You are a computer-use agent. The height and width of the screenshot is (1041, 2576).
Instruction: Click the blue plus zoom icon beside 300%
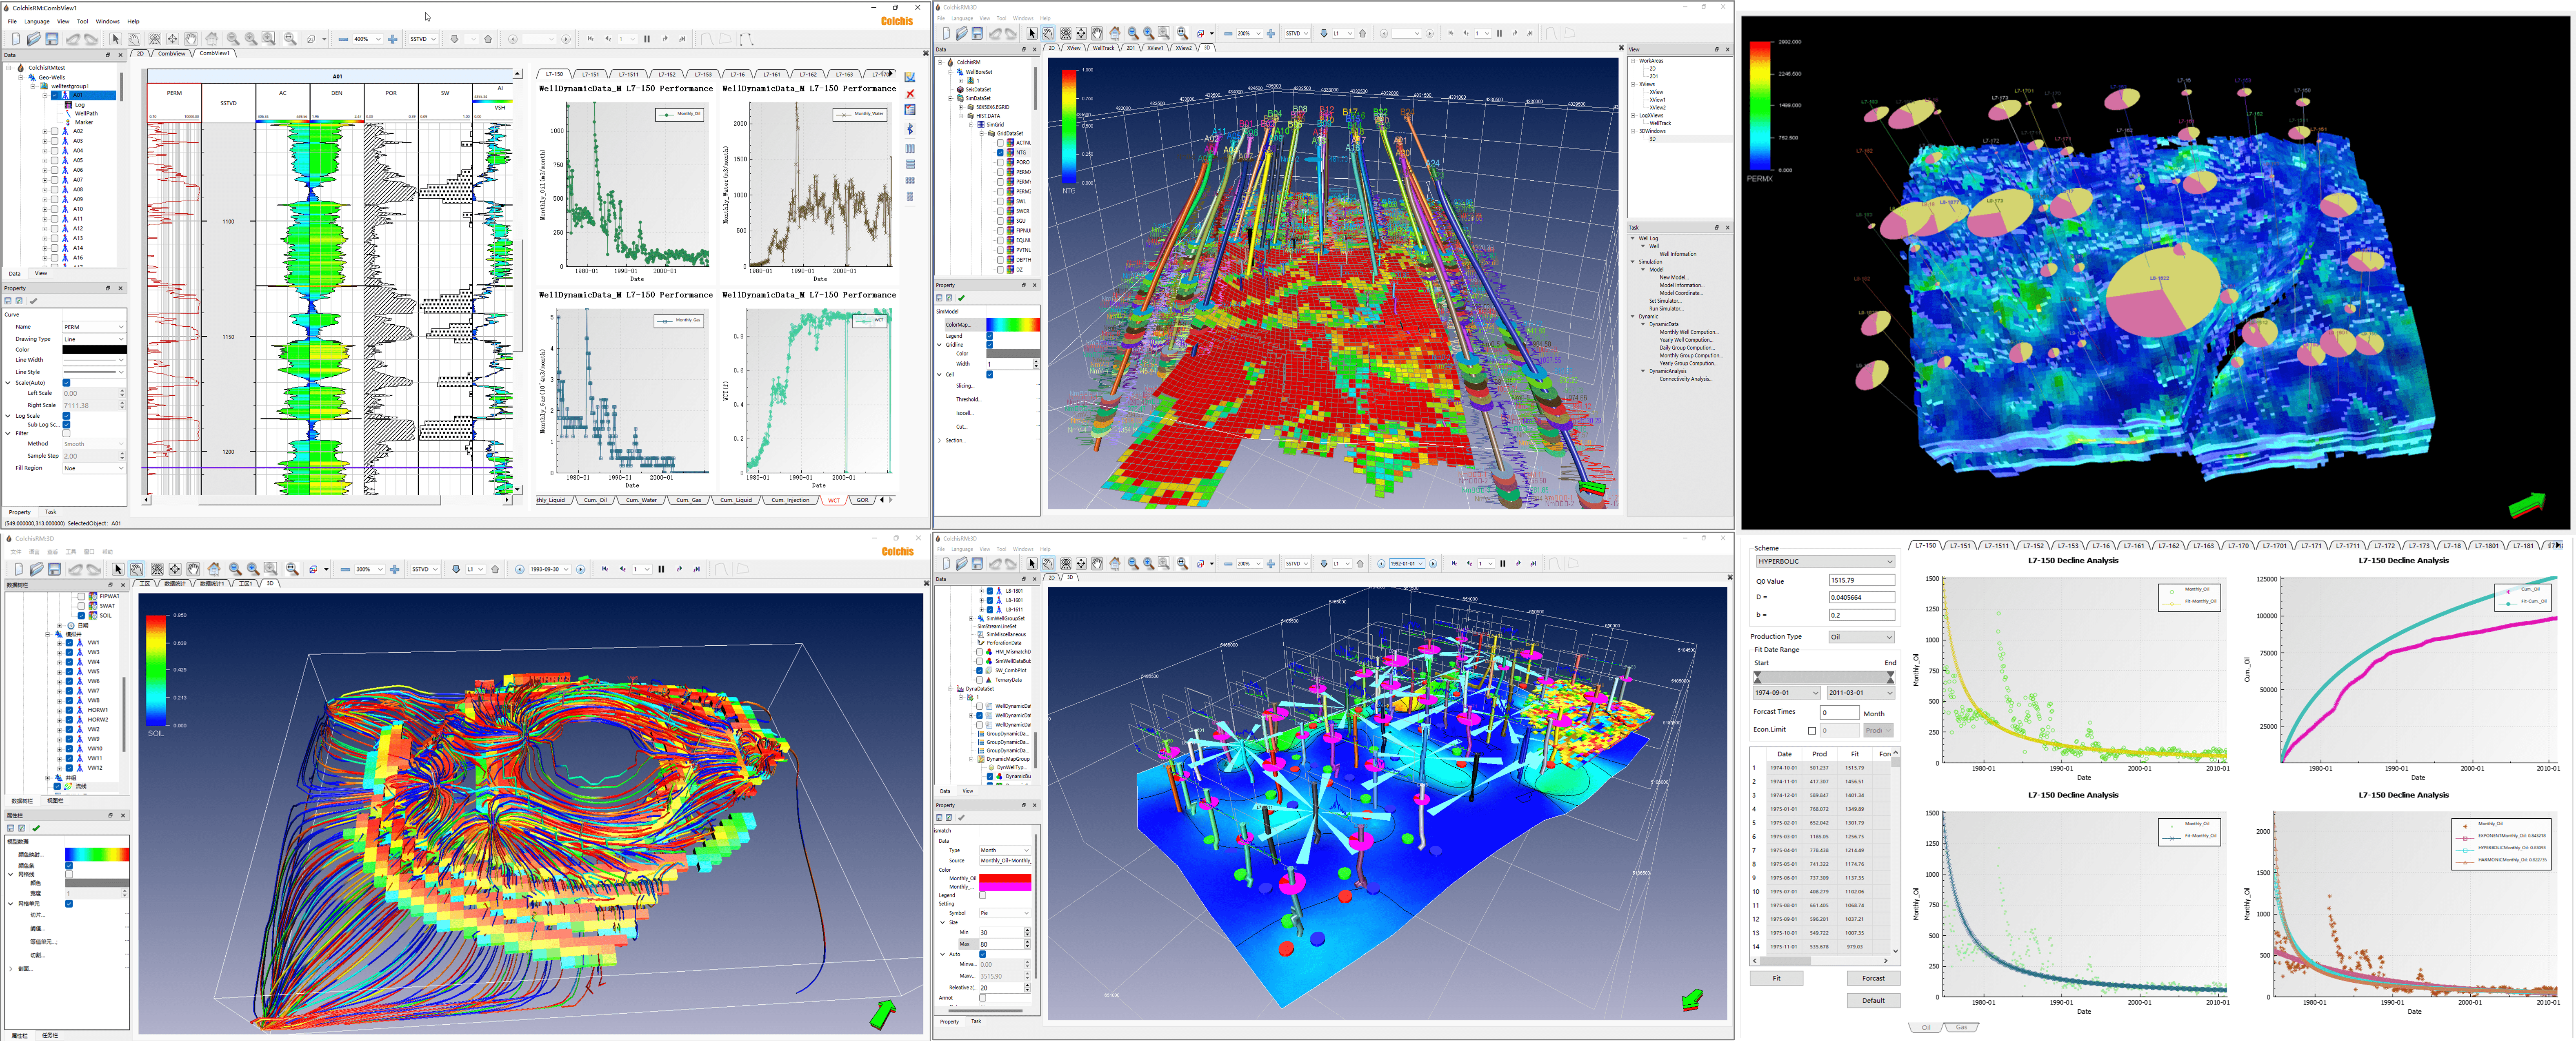(x=395, y=569)
